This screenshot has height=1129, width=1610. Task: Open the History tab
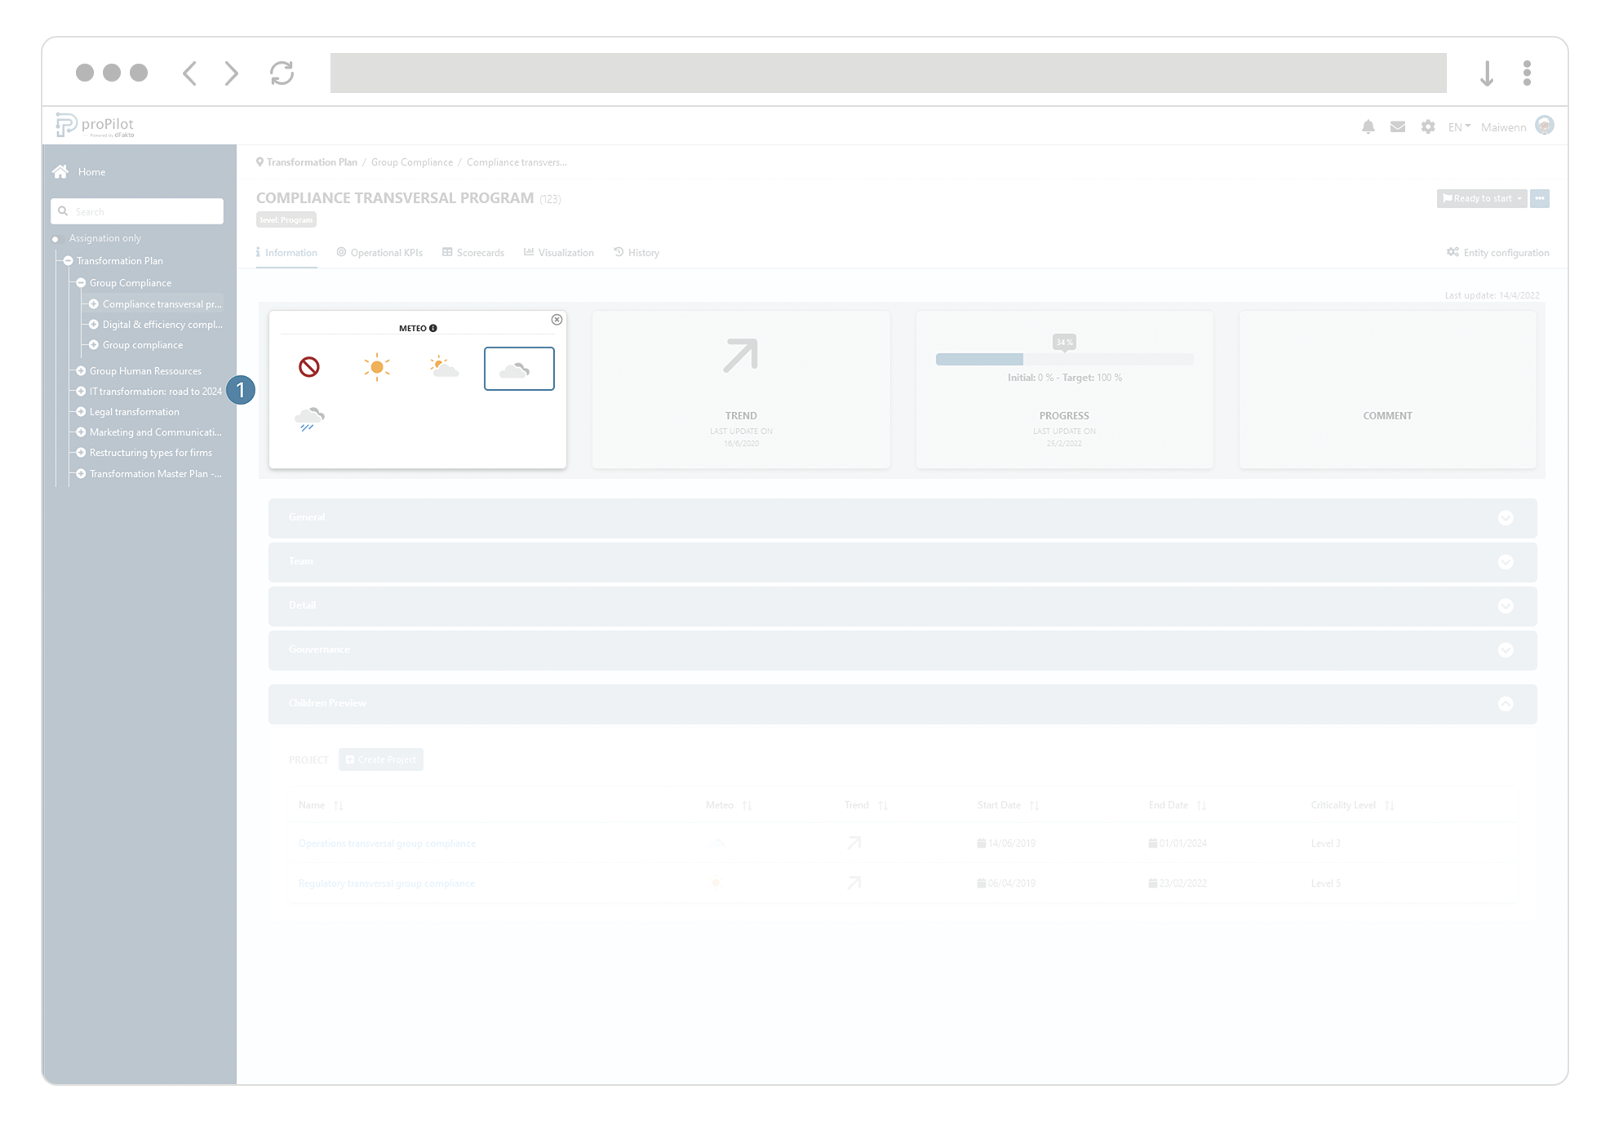pos(636,253)
